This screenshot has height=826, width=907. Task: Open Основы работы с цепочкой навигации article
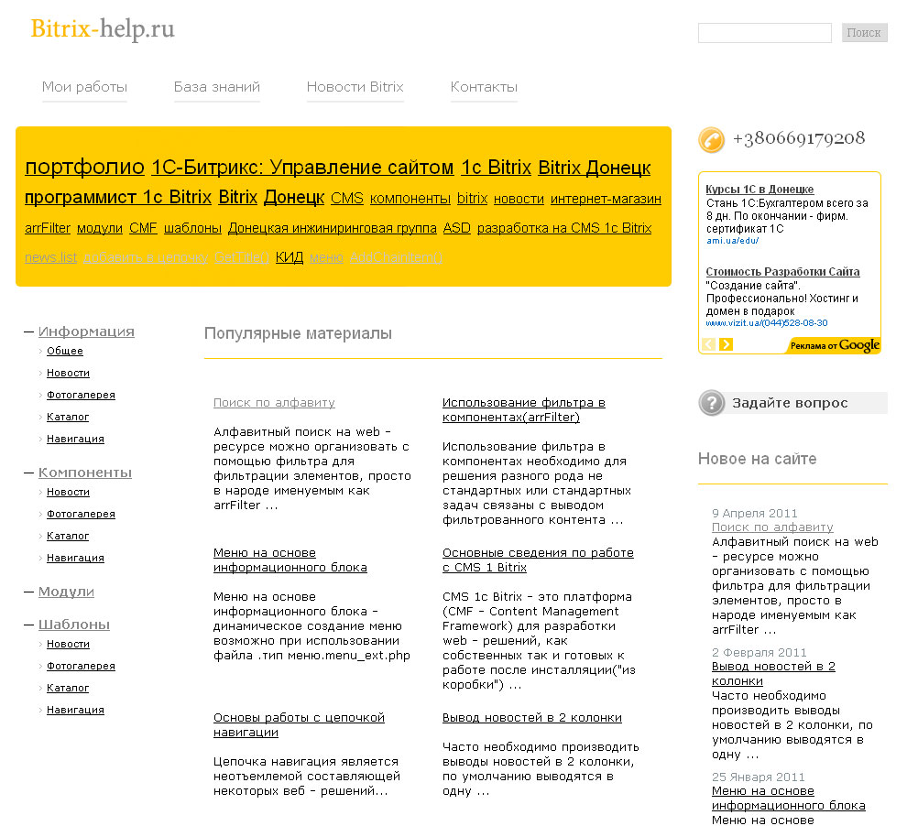click(x=299, y=725)
